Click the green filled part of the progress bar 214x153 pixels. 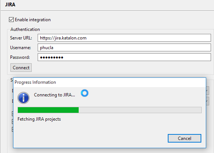click(x=48, y=110)
